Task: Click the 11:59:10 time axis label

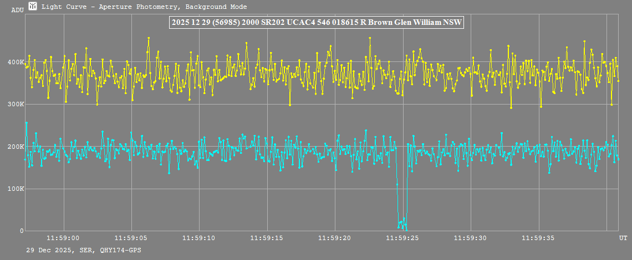Action: click(200, 238)
